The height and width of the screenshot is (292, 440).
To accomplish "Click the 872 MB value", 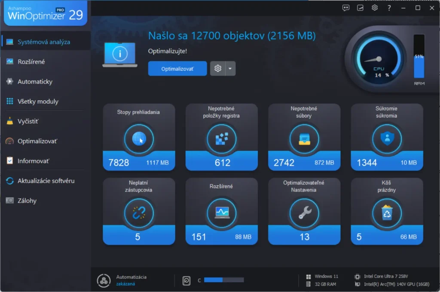I will (324, 163).
